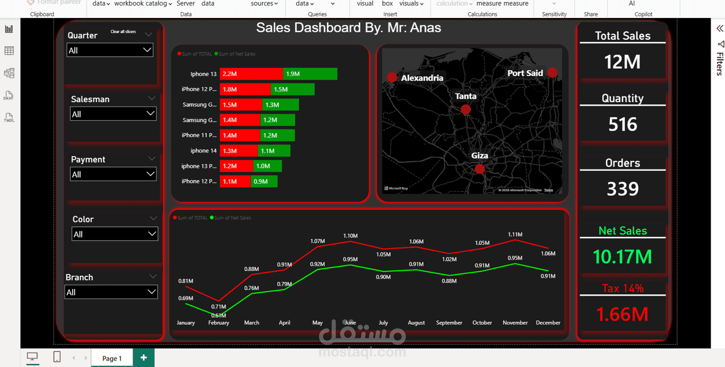Open the Terms link on the map
725x367 pixels.
(548, 190)
